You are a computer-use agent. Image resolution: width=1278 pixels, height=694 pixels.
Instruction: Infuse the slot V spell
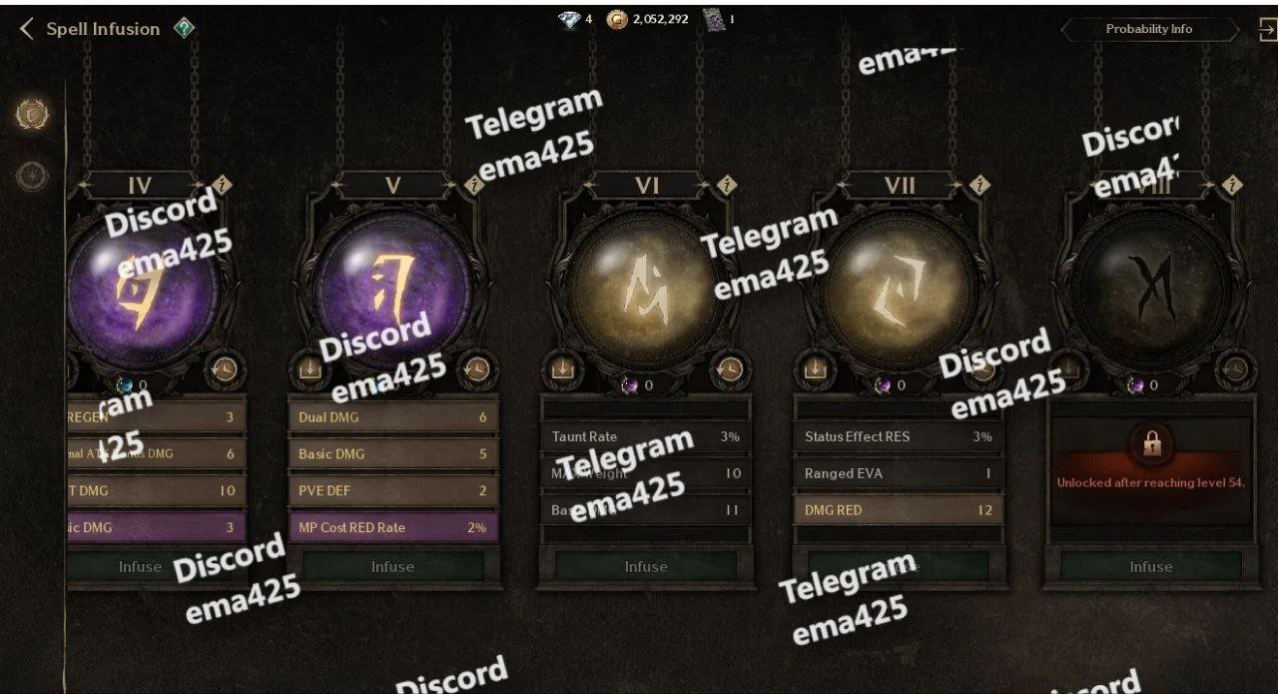click(x=392, y=566)
